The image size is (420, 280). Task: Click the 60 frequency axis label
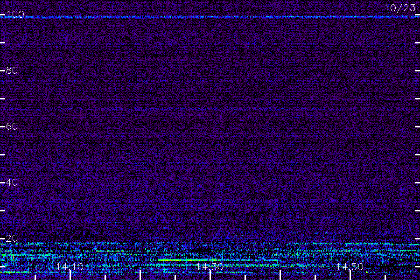12,126
